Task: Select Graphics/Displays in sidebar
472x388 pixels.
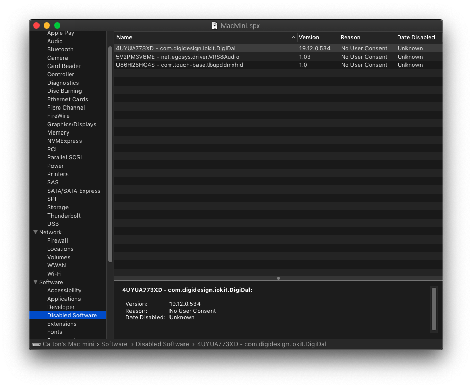Action: [72, 124]
